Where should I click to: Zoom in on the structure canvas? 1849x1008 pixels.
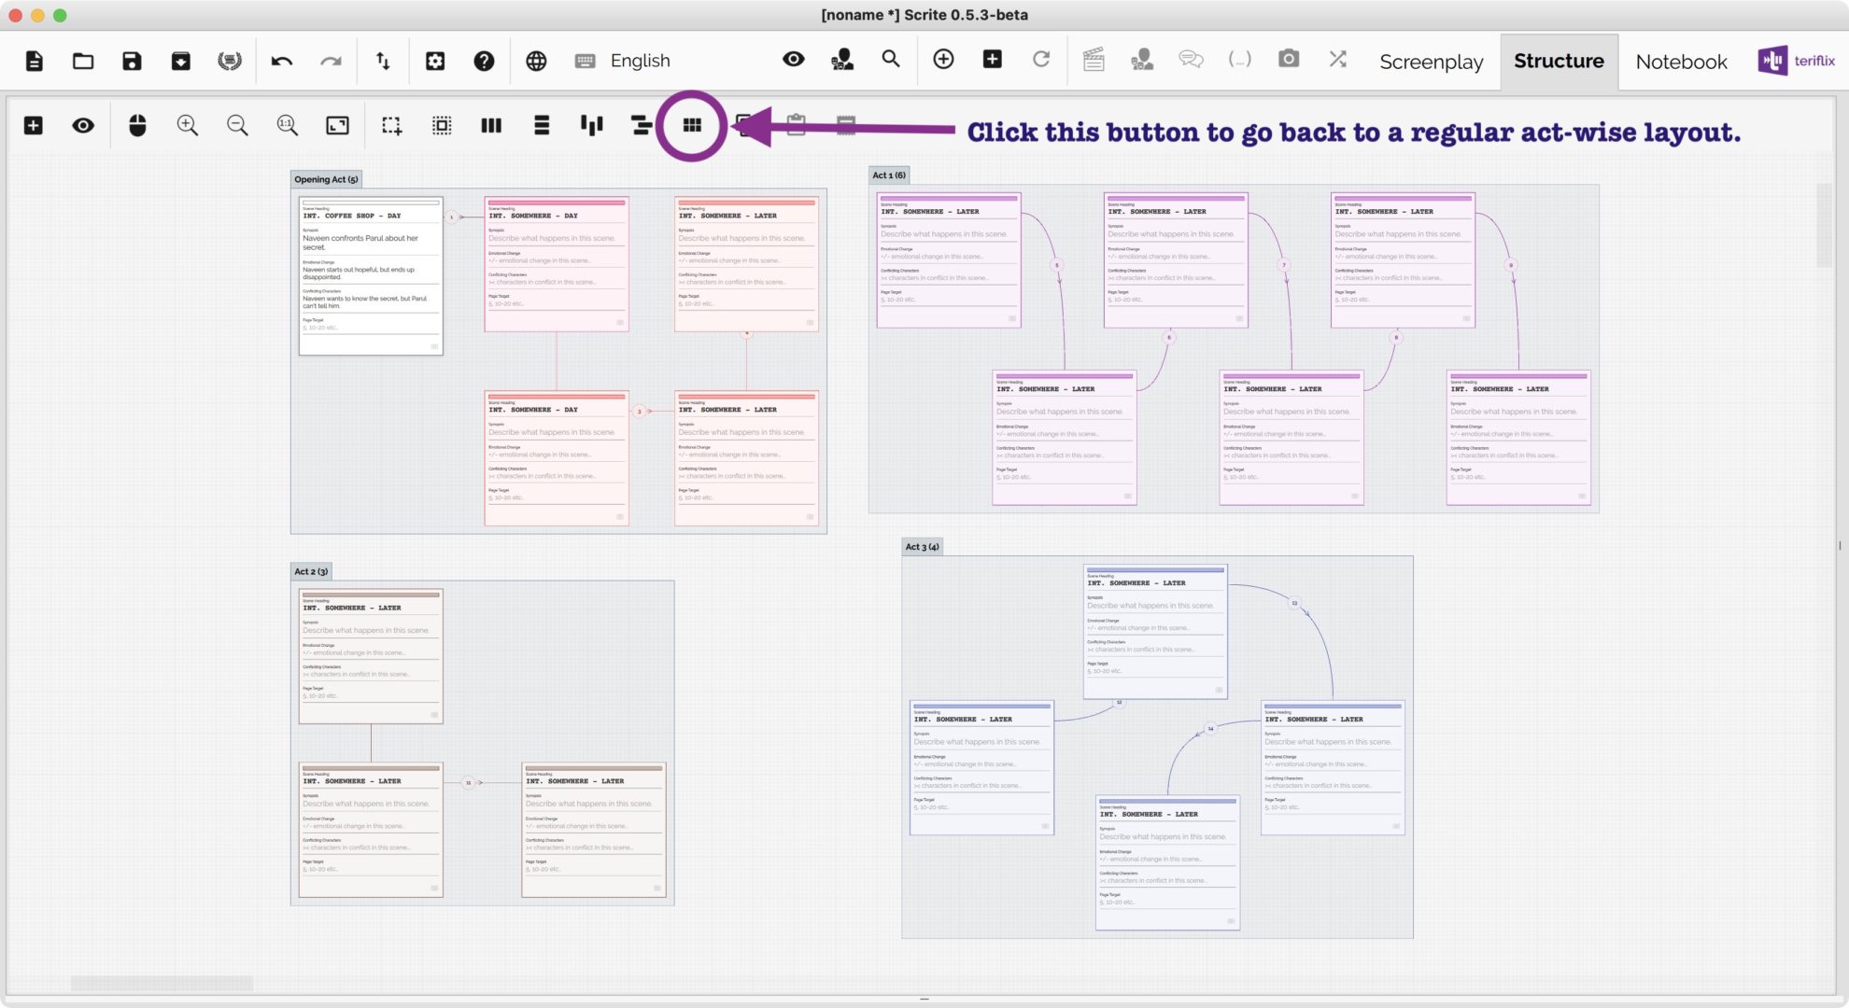(188, 125)
